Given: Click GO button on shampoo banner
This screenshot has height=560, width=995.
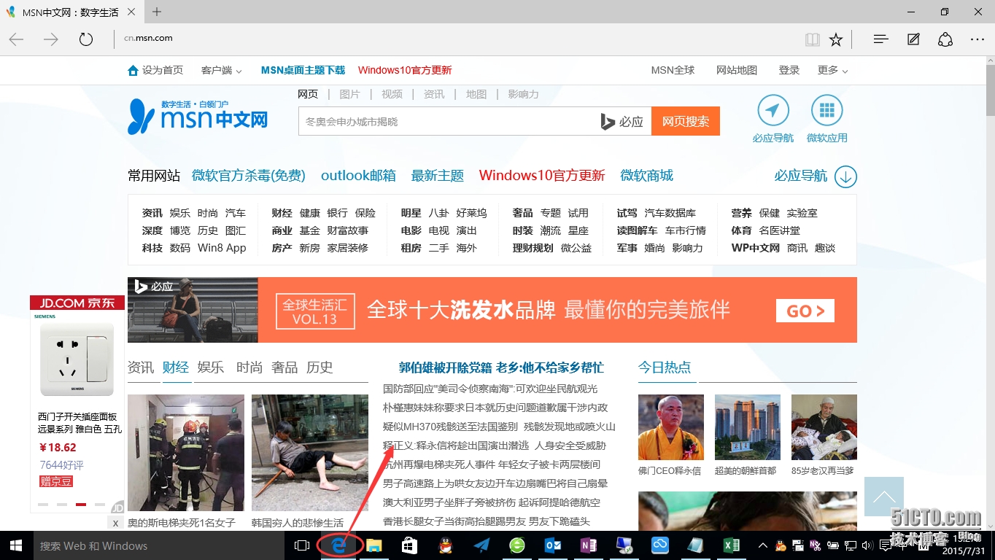Looking at the screenshot, I should (805, 311).
